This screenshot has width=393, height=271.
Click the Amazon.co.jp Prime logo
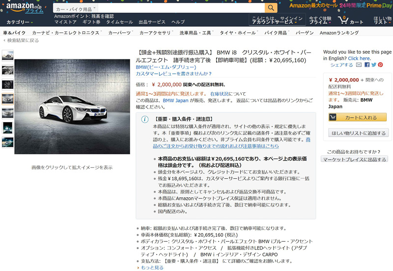25,7
